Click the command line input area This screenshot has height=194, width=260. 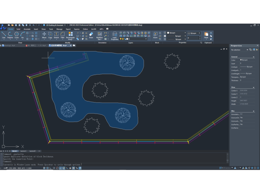click(114, 165)
